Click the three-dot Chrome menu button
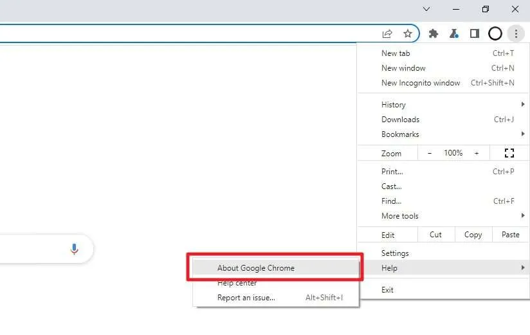Image resolution: width=530 pixels, height=335 pixels. 516,33
